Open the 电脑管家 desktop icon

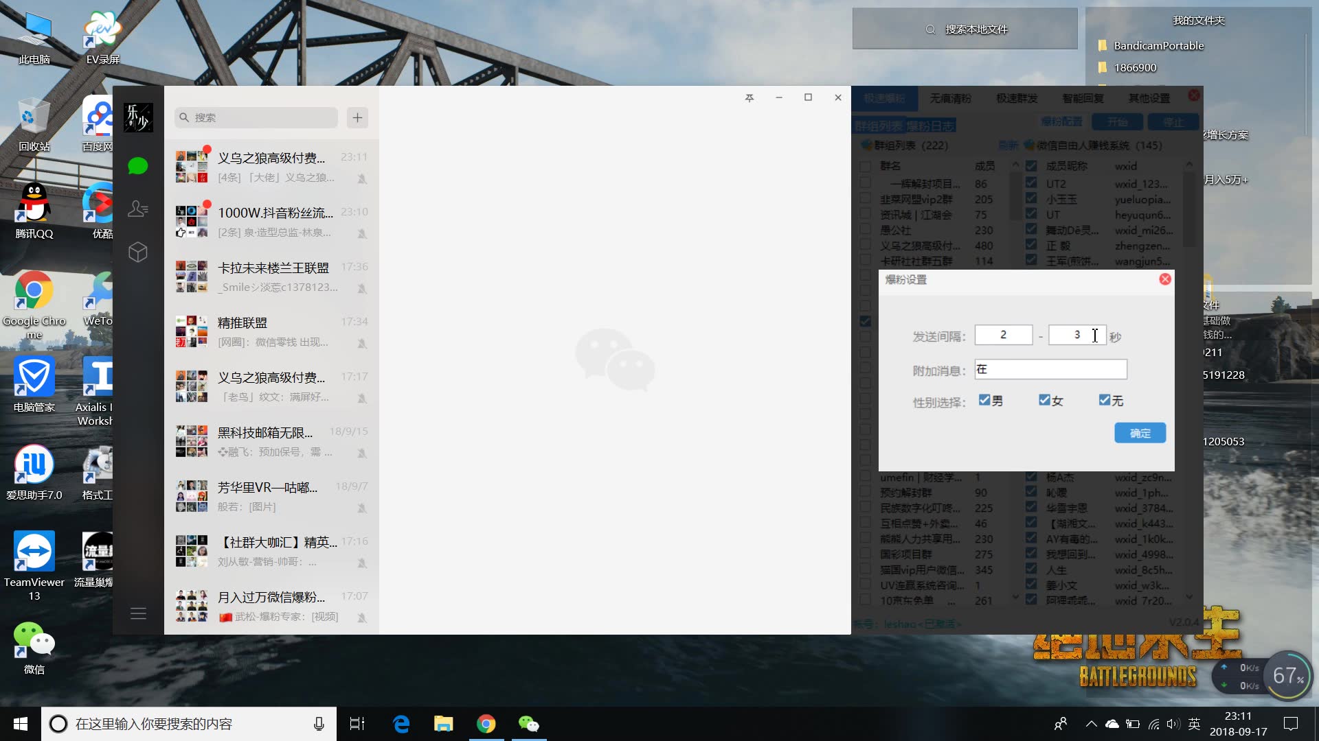pos(34,385)
